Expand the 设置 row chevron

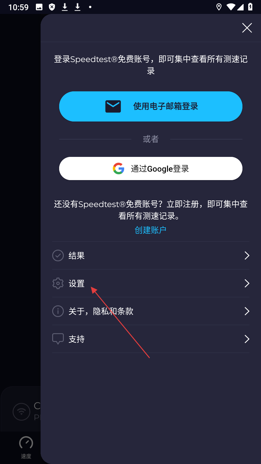[x=247, y=283]
